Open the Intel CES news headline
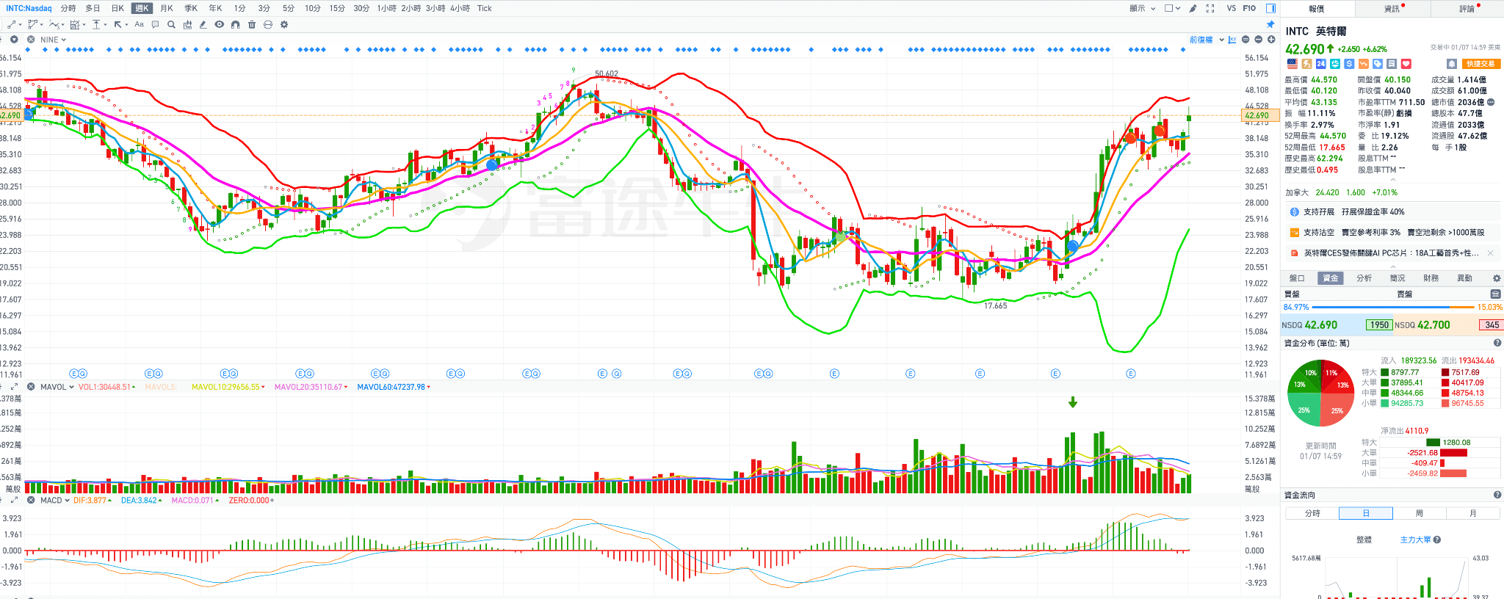This screenshot has height=599, width=1504. [1391, 253]
